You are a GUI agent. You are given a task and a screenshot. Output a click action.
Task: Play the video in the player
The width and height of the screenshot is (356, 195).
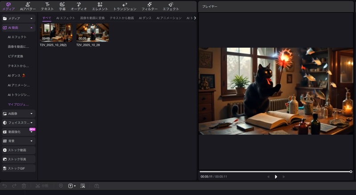click(x=276, y=177)
